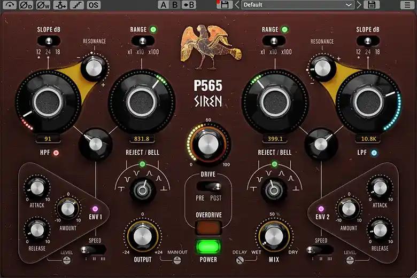This screenshot has height=278, width=417.
Task: Copy settings with the arrow-to-B button
Action: point(189,5)
